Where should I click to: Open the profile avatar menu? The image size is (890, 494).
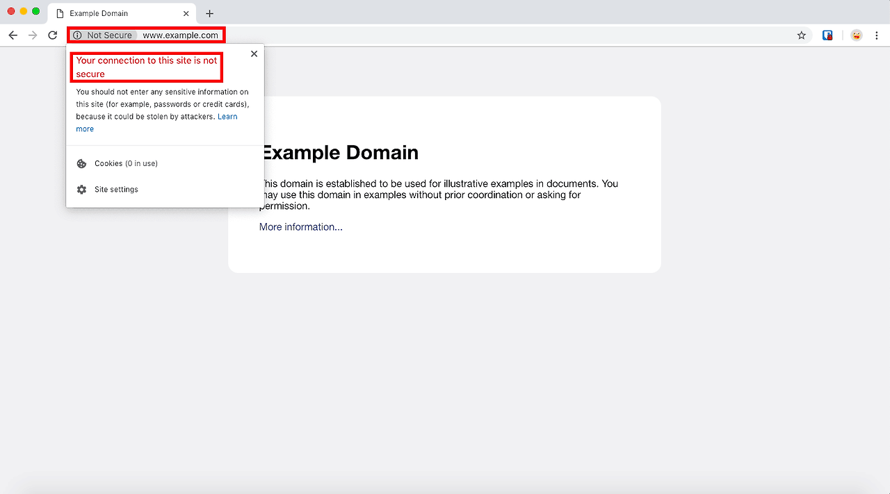click(857, 35)
